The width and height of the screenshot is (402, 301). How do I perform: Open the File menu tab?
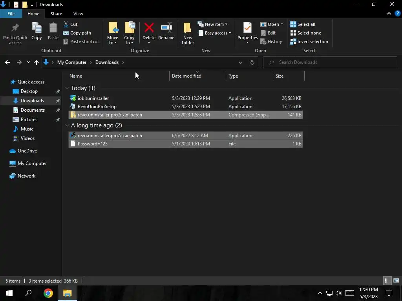click(11, 14)
